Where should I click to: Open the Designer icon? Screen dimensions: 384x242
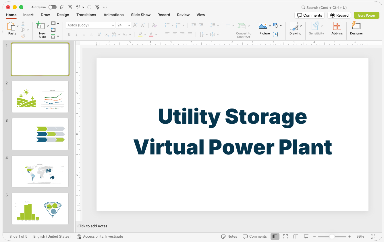click(x=356, y=26)
